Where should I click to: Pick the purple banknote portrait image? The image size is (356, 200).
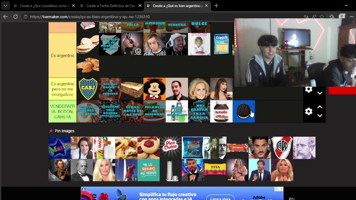(304, 147)
